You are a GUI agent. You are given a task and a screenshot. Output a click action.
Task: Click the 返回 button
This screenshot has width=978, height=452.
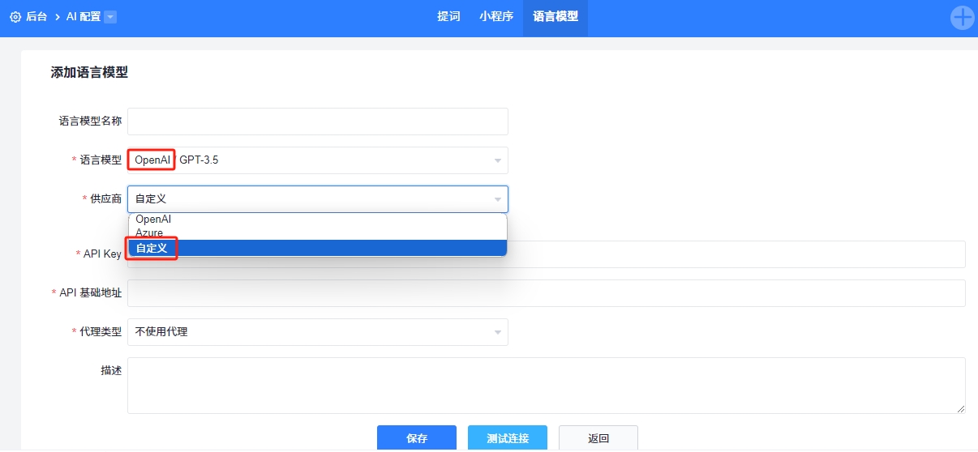coord(598,438)
